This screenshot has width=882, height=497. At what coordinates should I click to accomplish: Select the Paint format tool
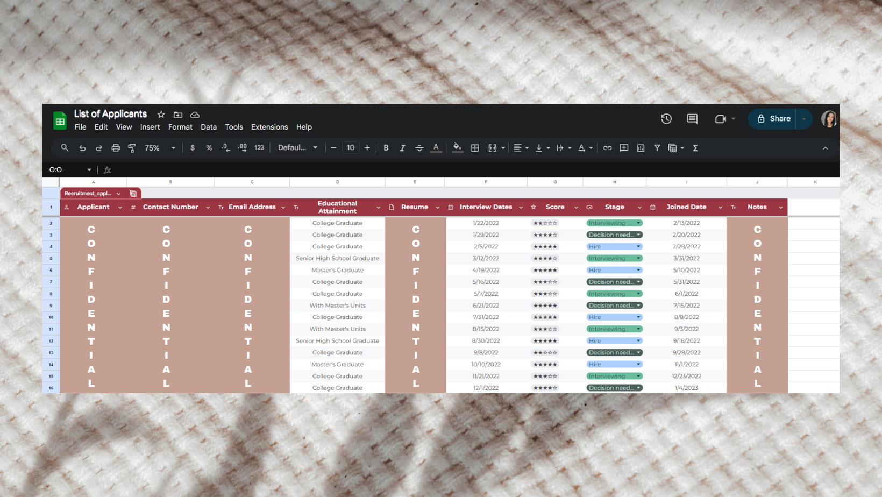pyautogui.click(x=132, y=148)
